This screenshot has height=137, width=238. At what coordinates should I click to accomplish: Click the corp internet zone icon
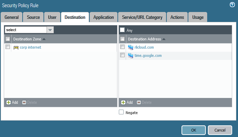(x=16, y=48)
